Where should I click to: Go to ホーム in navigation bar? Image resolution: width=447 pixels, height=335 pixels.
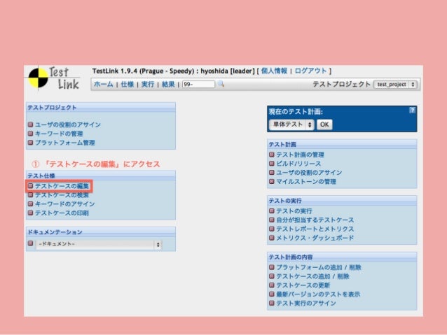(103, 84)
